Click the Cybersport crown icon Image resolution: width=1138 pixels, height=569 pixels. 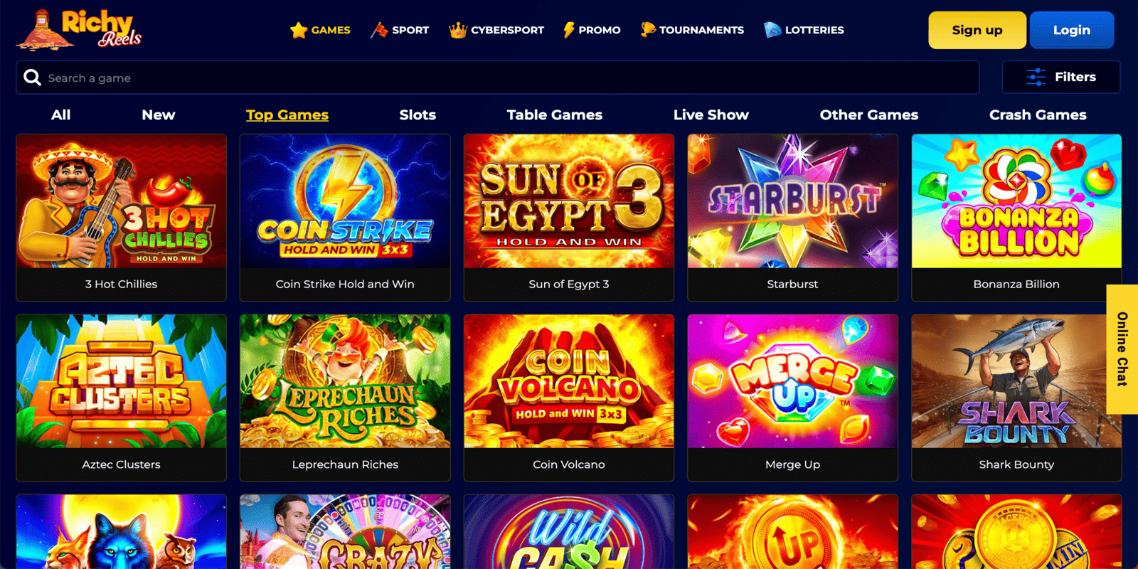click(457, 30)
